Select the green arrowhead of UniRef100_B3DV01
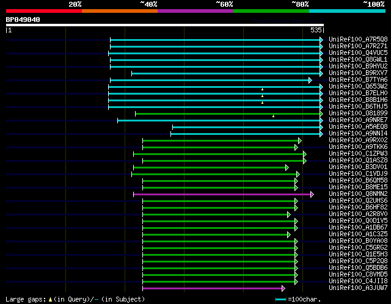 (x=287, y=168)
